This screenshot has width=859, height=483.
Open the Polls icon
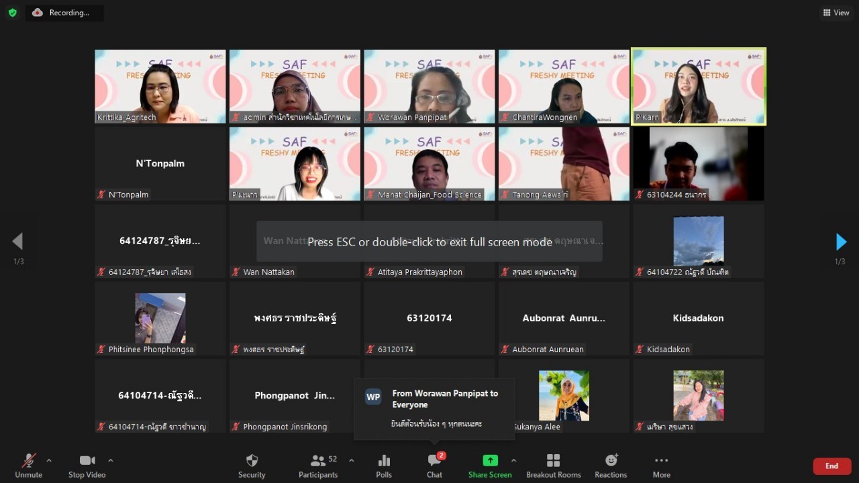coord(384,466)
